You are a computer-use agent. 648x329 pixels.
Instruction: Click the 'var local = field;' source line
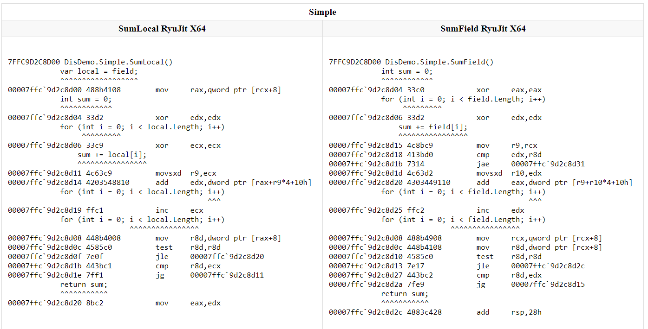[x=99, y=71]
